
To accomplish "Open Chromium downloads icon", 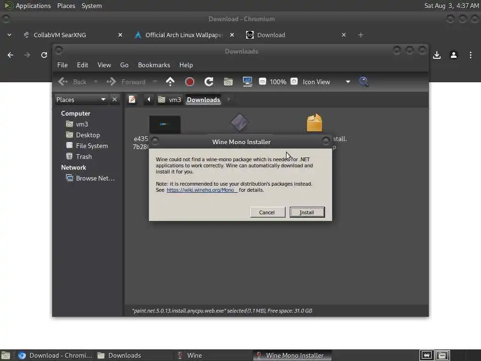I will point(437,55).
